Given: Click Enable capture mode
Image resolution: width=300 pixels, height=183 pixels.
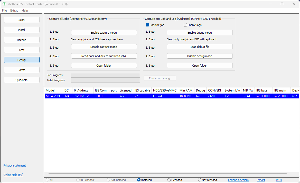Looking at the screenshot, I should click(x=104, y=32).
